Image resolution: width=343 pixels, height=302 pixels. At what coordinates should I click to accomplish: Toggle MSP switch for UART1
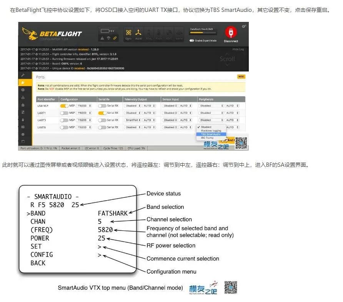pos(64,113)
